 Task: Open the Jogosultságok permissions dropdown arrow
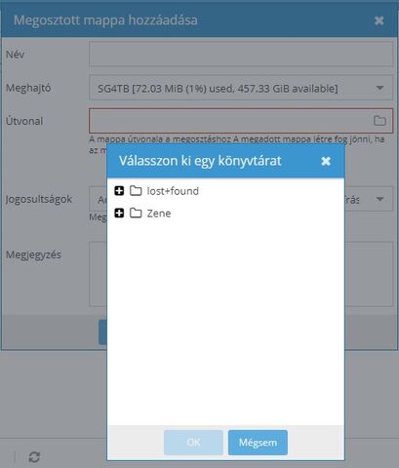pos(379,199)
